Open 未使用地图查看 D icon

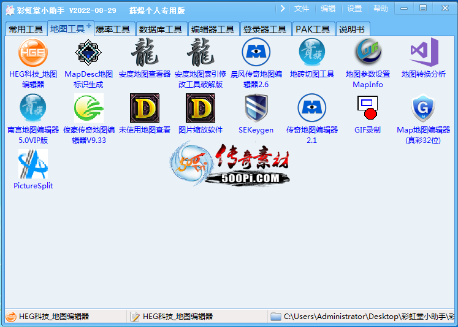pos(145,108)
